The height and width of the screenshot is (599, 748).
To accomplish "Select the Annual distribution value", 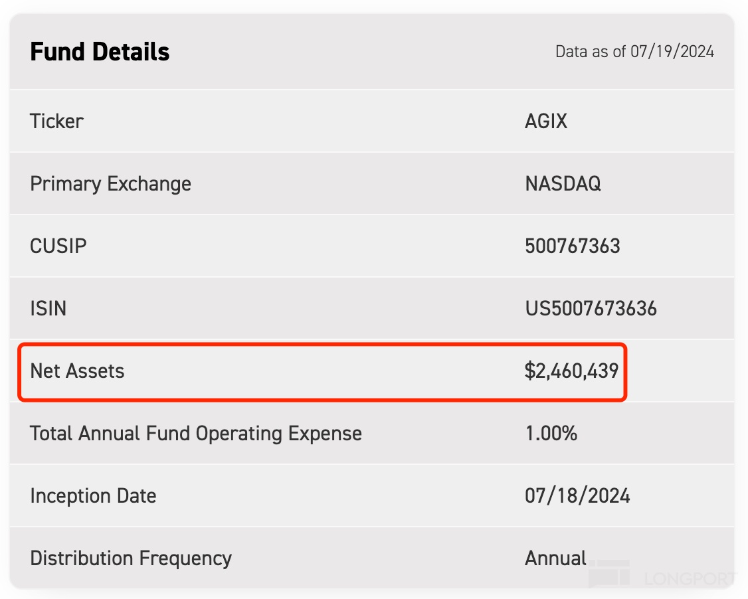I will pyautogui.click(x=555, y=558).
